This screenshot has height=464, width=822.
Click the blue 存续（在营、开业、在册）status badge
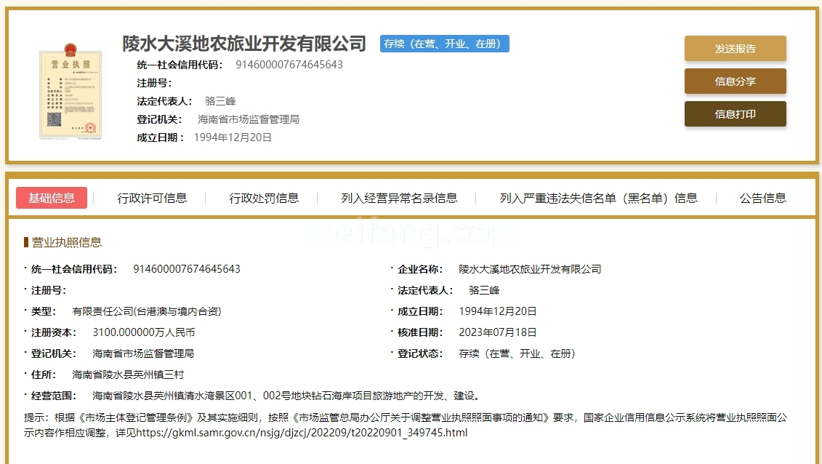444,44
